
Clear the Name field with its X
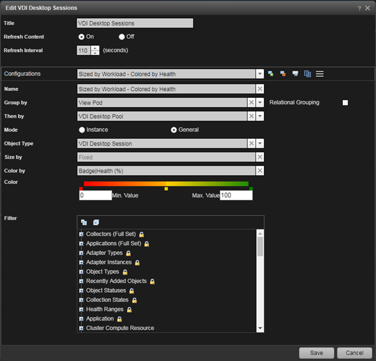point(260,89)
